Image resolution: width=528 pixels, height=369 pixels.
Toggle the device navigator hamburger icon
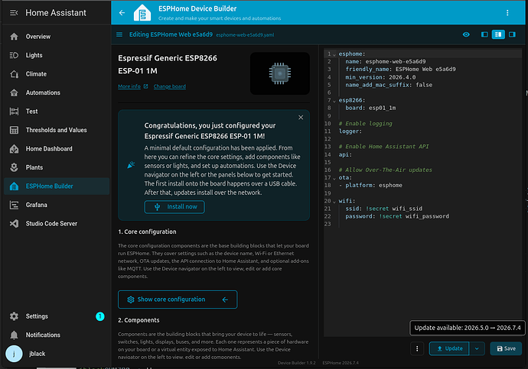(119, 34)
